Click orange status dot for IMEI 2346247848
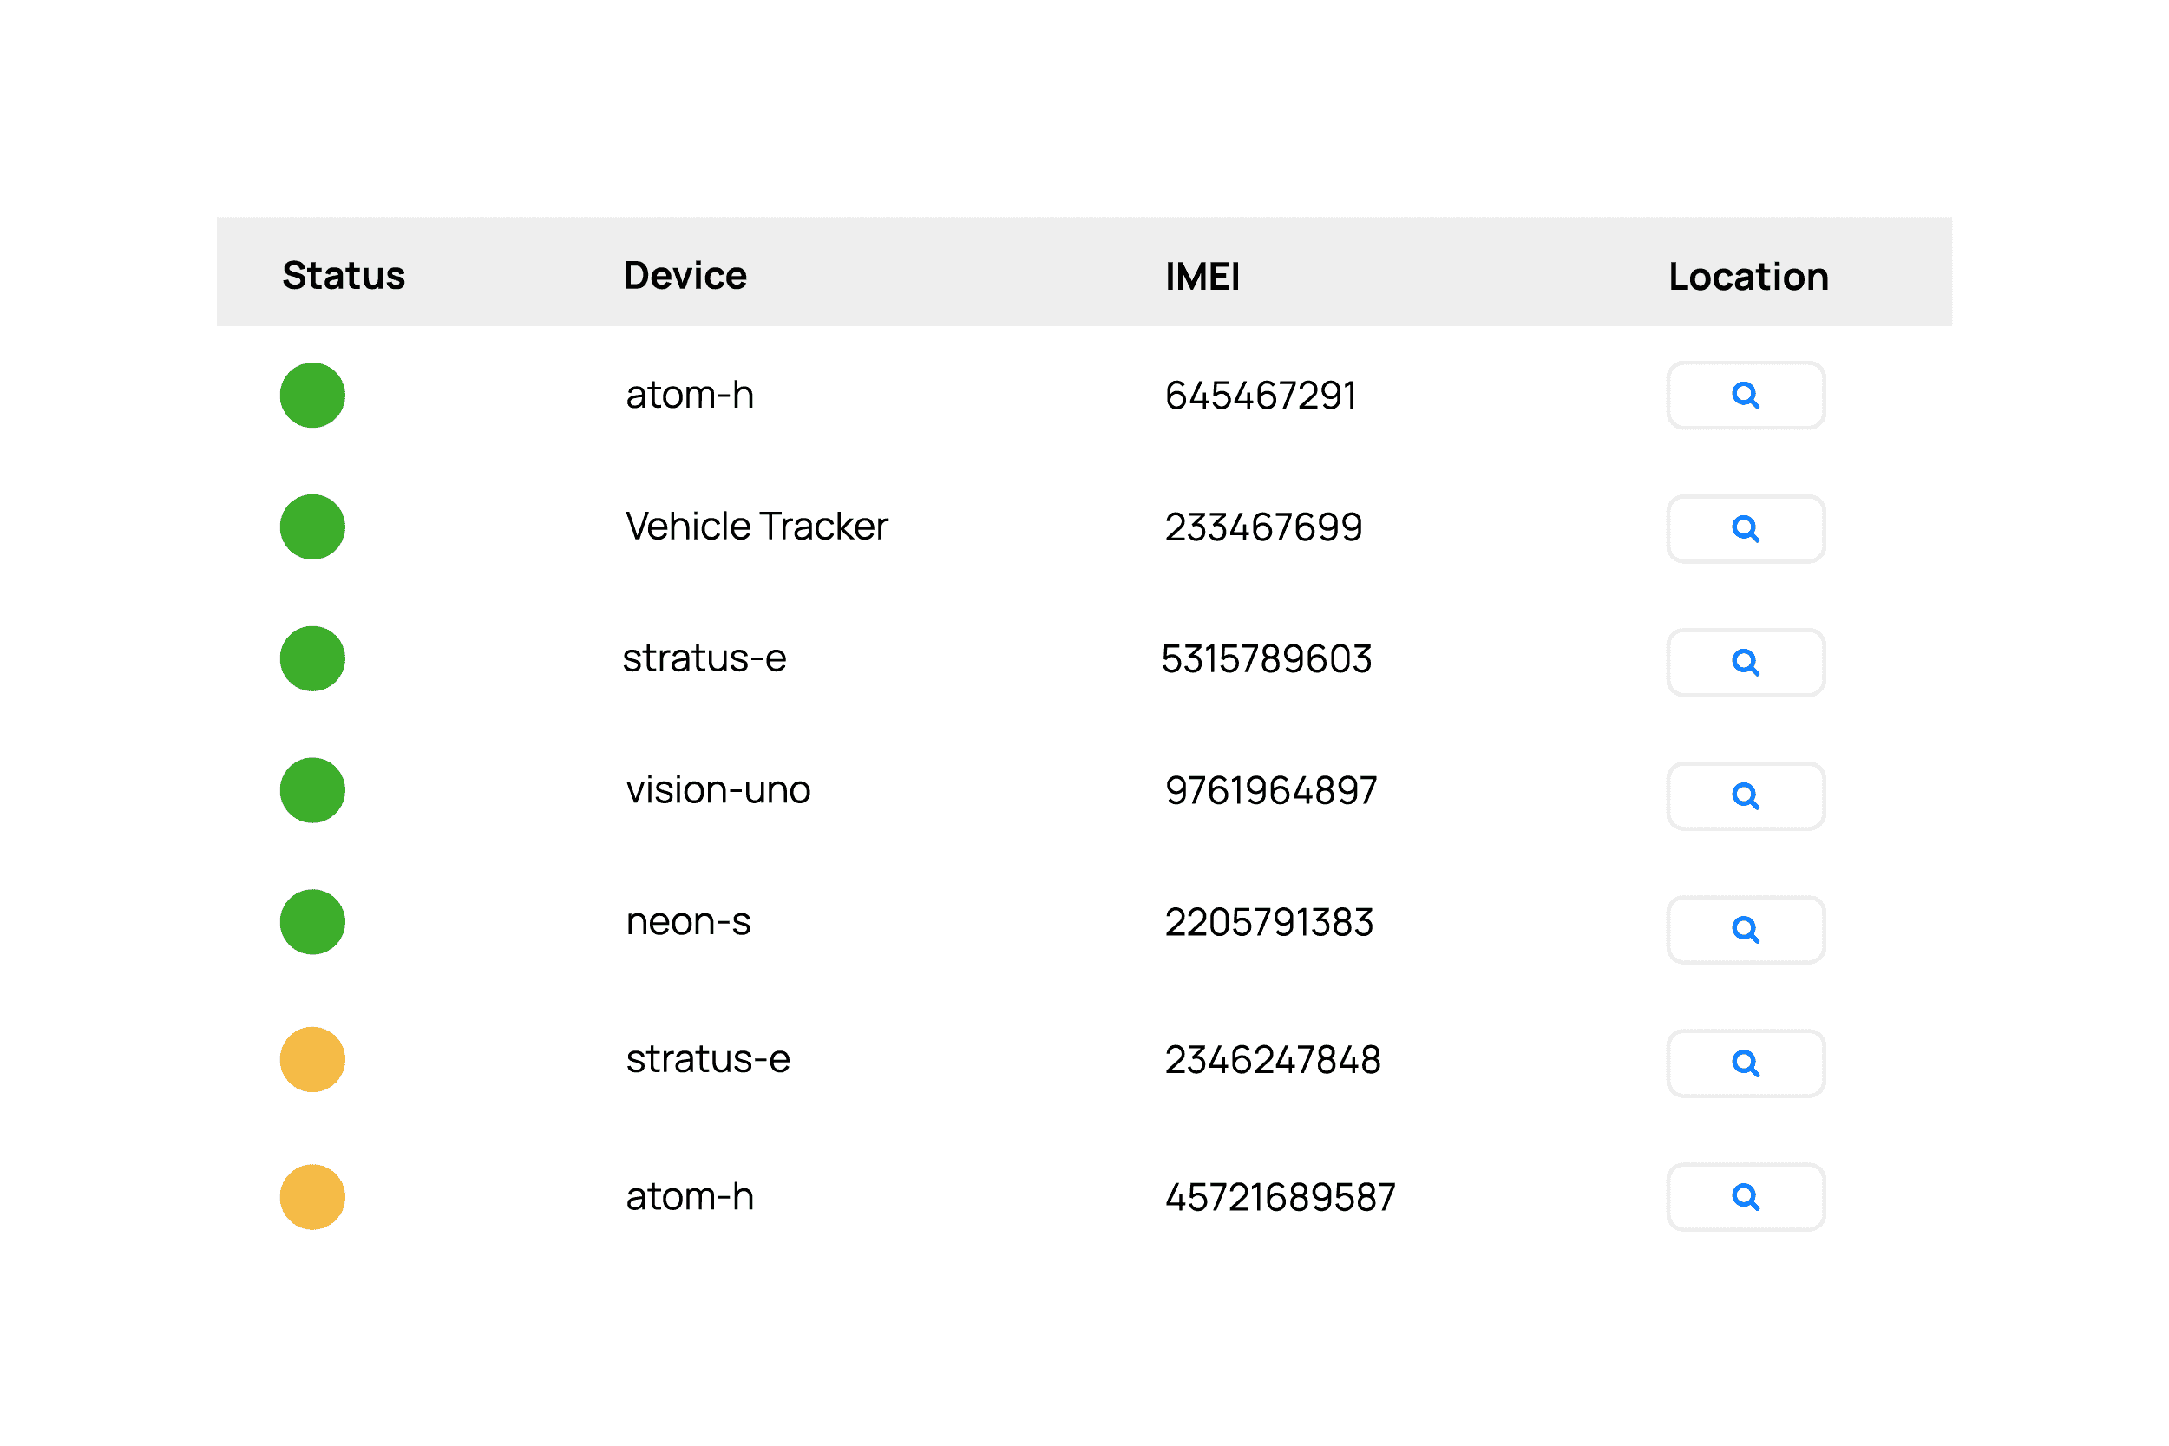The image size is (2169, 1446). click(312, 1060)
